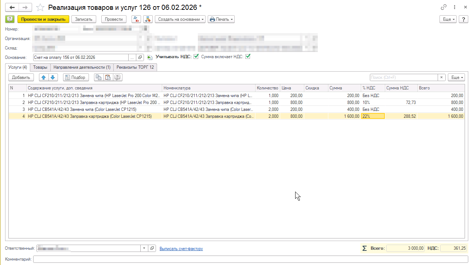Screen dimensions: 473x265
Task: Click the fill by basis icon
Action: (x=149, y=57)
